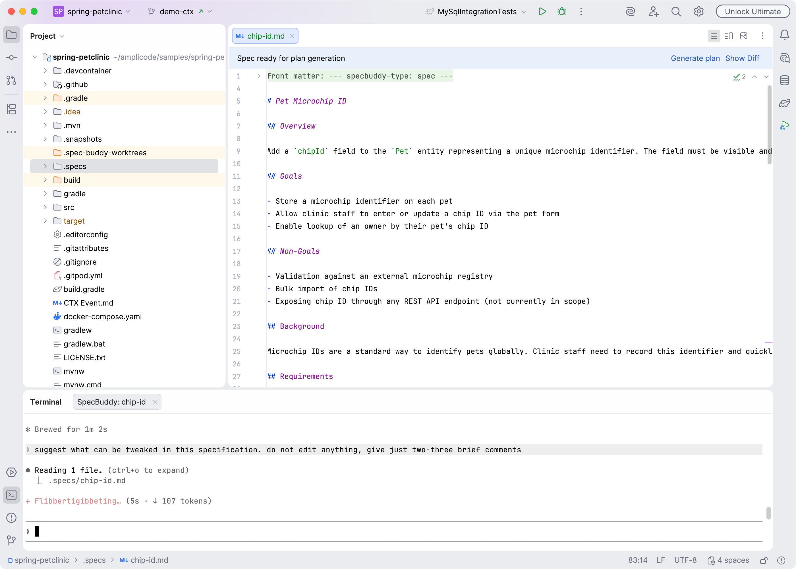
Task: Click the Debug bug icon
Action: (561, 12)
